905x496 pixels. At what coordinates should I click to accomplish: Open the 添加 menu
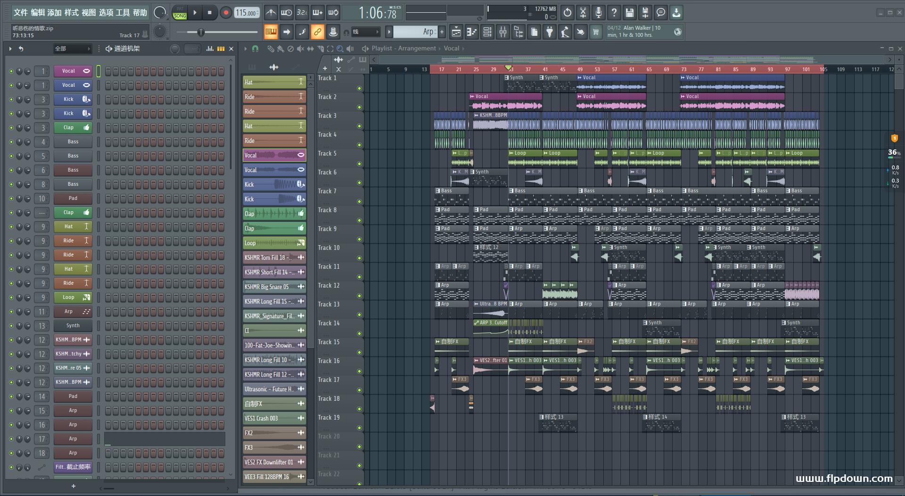(55, 13)
